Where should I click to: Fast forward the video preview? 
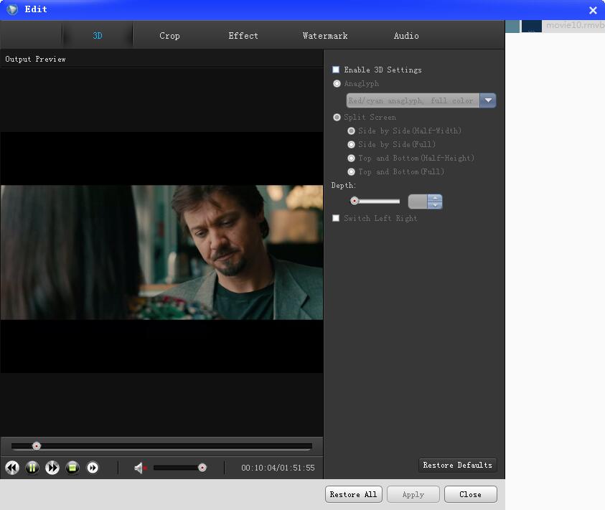[52, 468]
